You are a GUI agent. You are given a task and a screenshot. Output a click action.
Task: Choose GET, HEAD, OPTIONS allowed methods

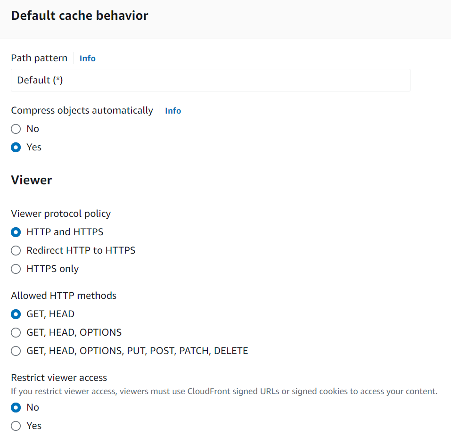[x=16, y=333]
